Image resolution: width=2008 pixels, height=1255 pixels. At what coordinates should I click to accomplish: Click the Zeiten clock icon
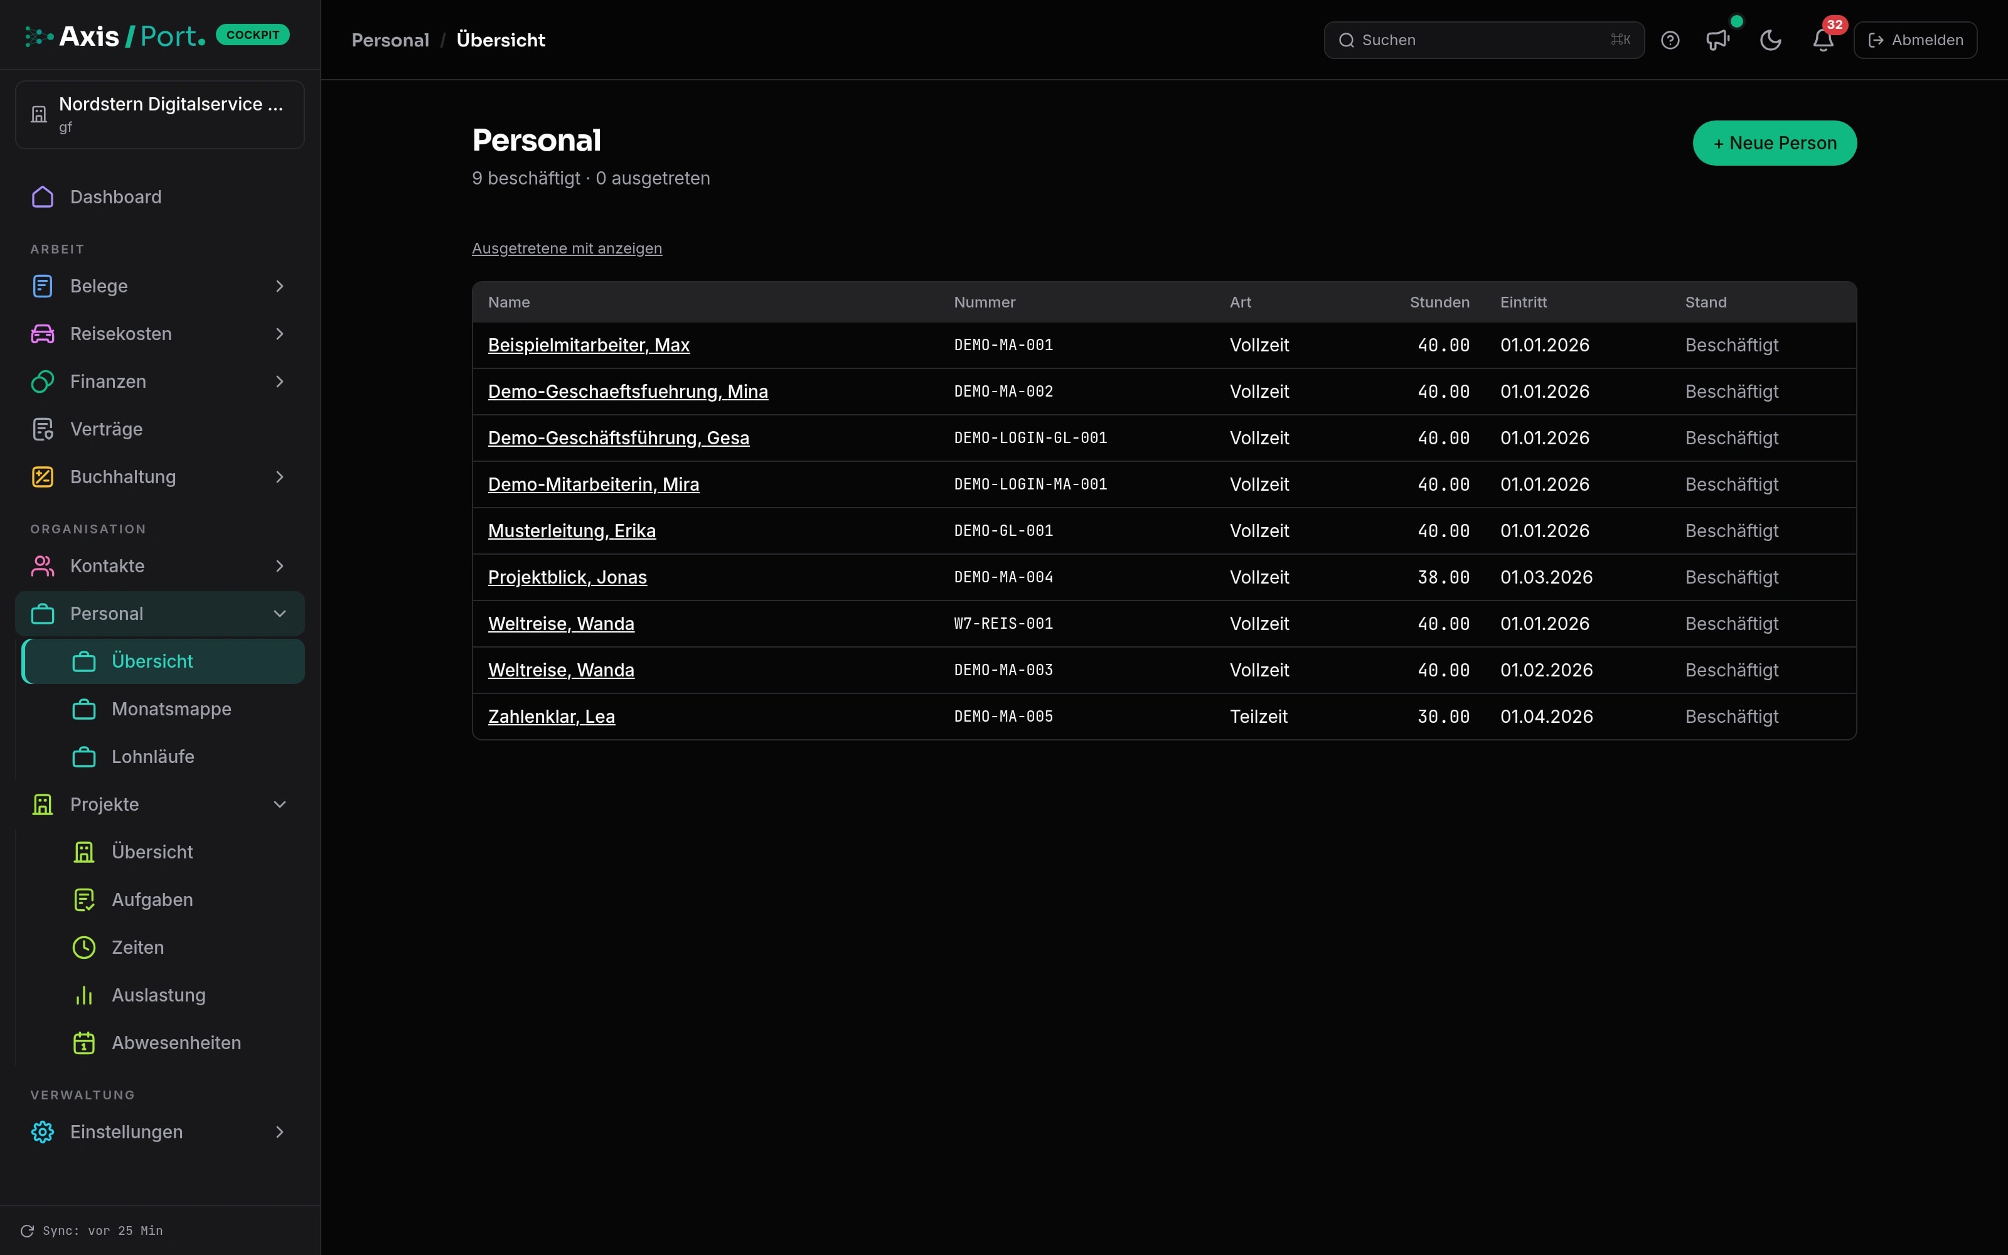[x=84, y=947]
